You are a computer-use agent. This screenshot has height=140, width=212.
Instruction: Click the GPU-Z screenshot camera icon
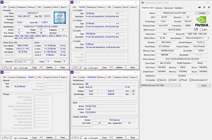(x=200, y=7)
